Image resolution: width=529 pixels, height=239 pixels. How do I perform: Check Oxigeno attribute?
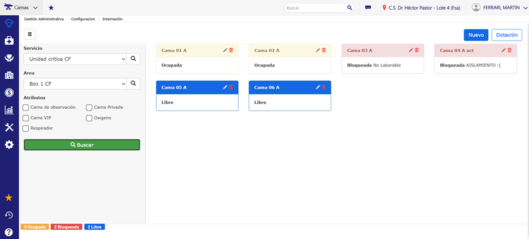(x=89, y=118)
